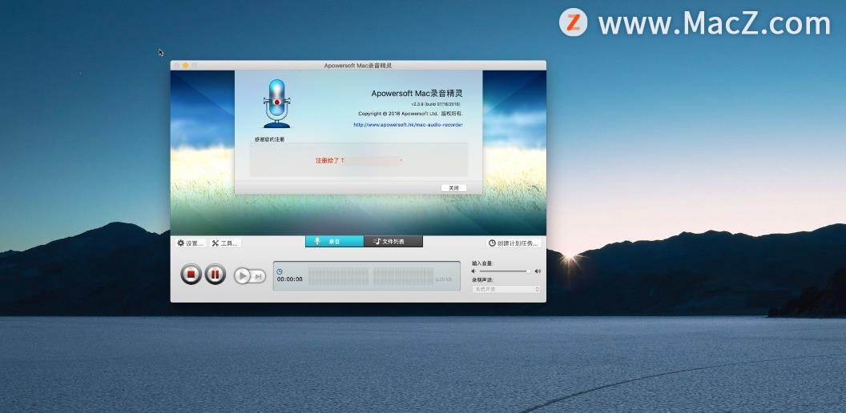This screenshot has height=413, width=846.
Task: Switch to the 录音 recording tab
Action: tap(335, 242)
